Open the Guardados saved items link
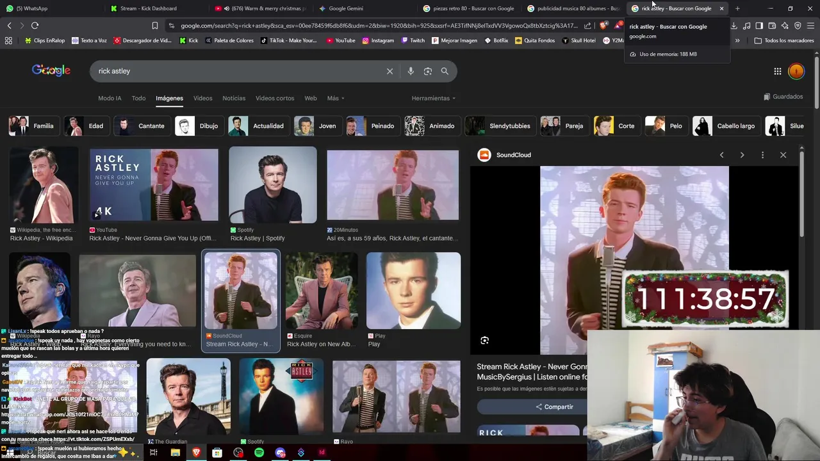This screenshot has height=461, width=820. (x=783, y=97)
